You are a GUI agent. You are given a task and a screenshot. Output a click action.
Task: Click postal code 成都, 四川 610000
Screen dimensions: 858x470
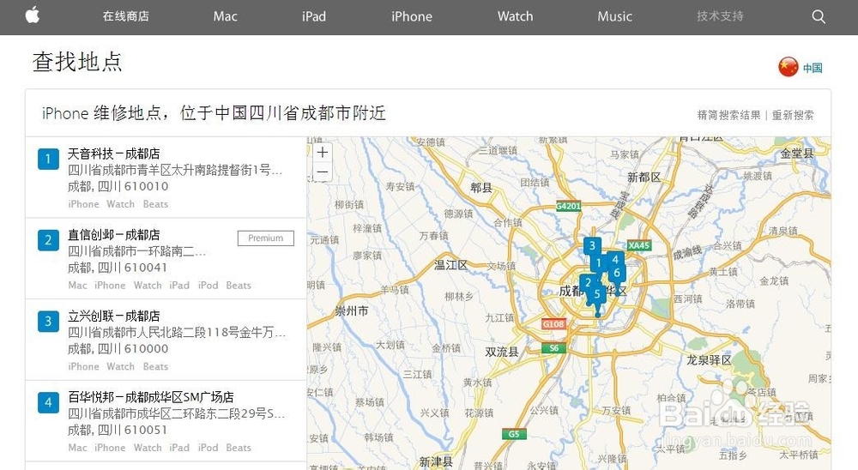coord(118,348)
